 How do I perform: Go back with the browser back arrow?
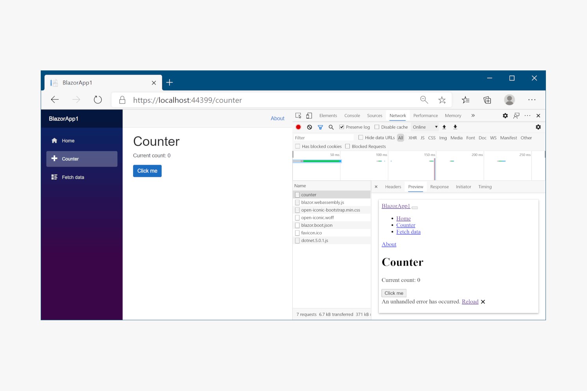point(55,100)
